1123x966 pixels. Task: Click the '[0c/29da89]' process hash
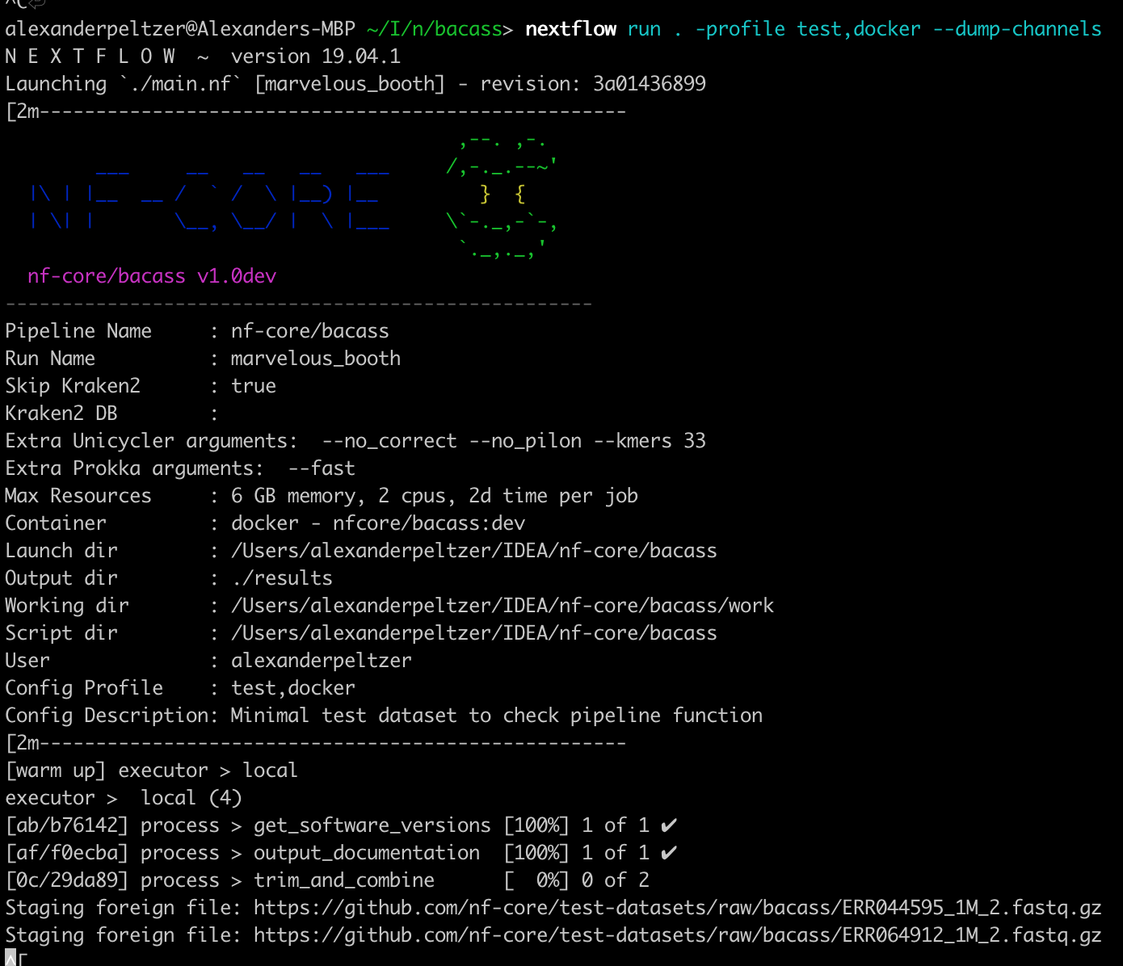(67, 880)
